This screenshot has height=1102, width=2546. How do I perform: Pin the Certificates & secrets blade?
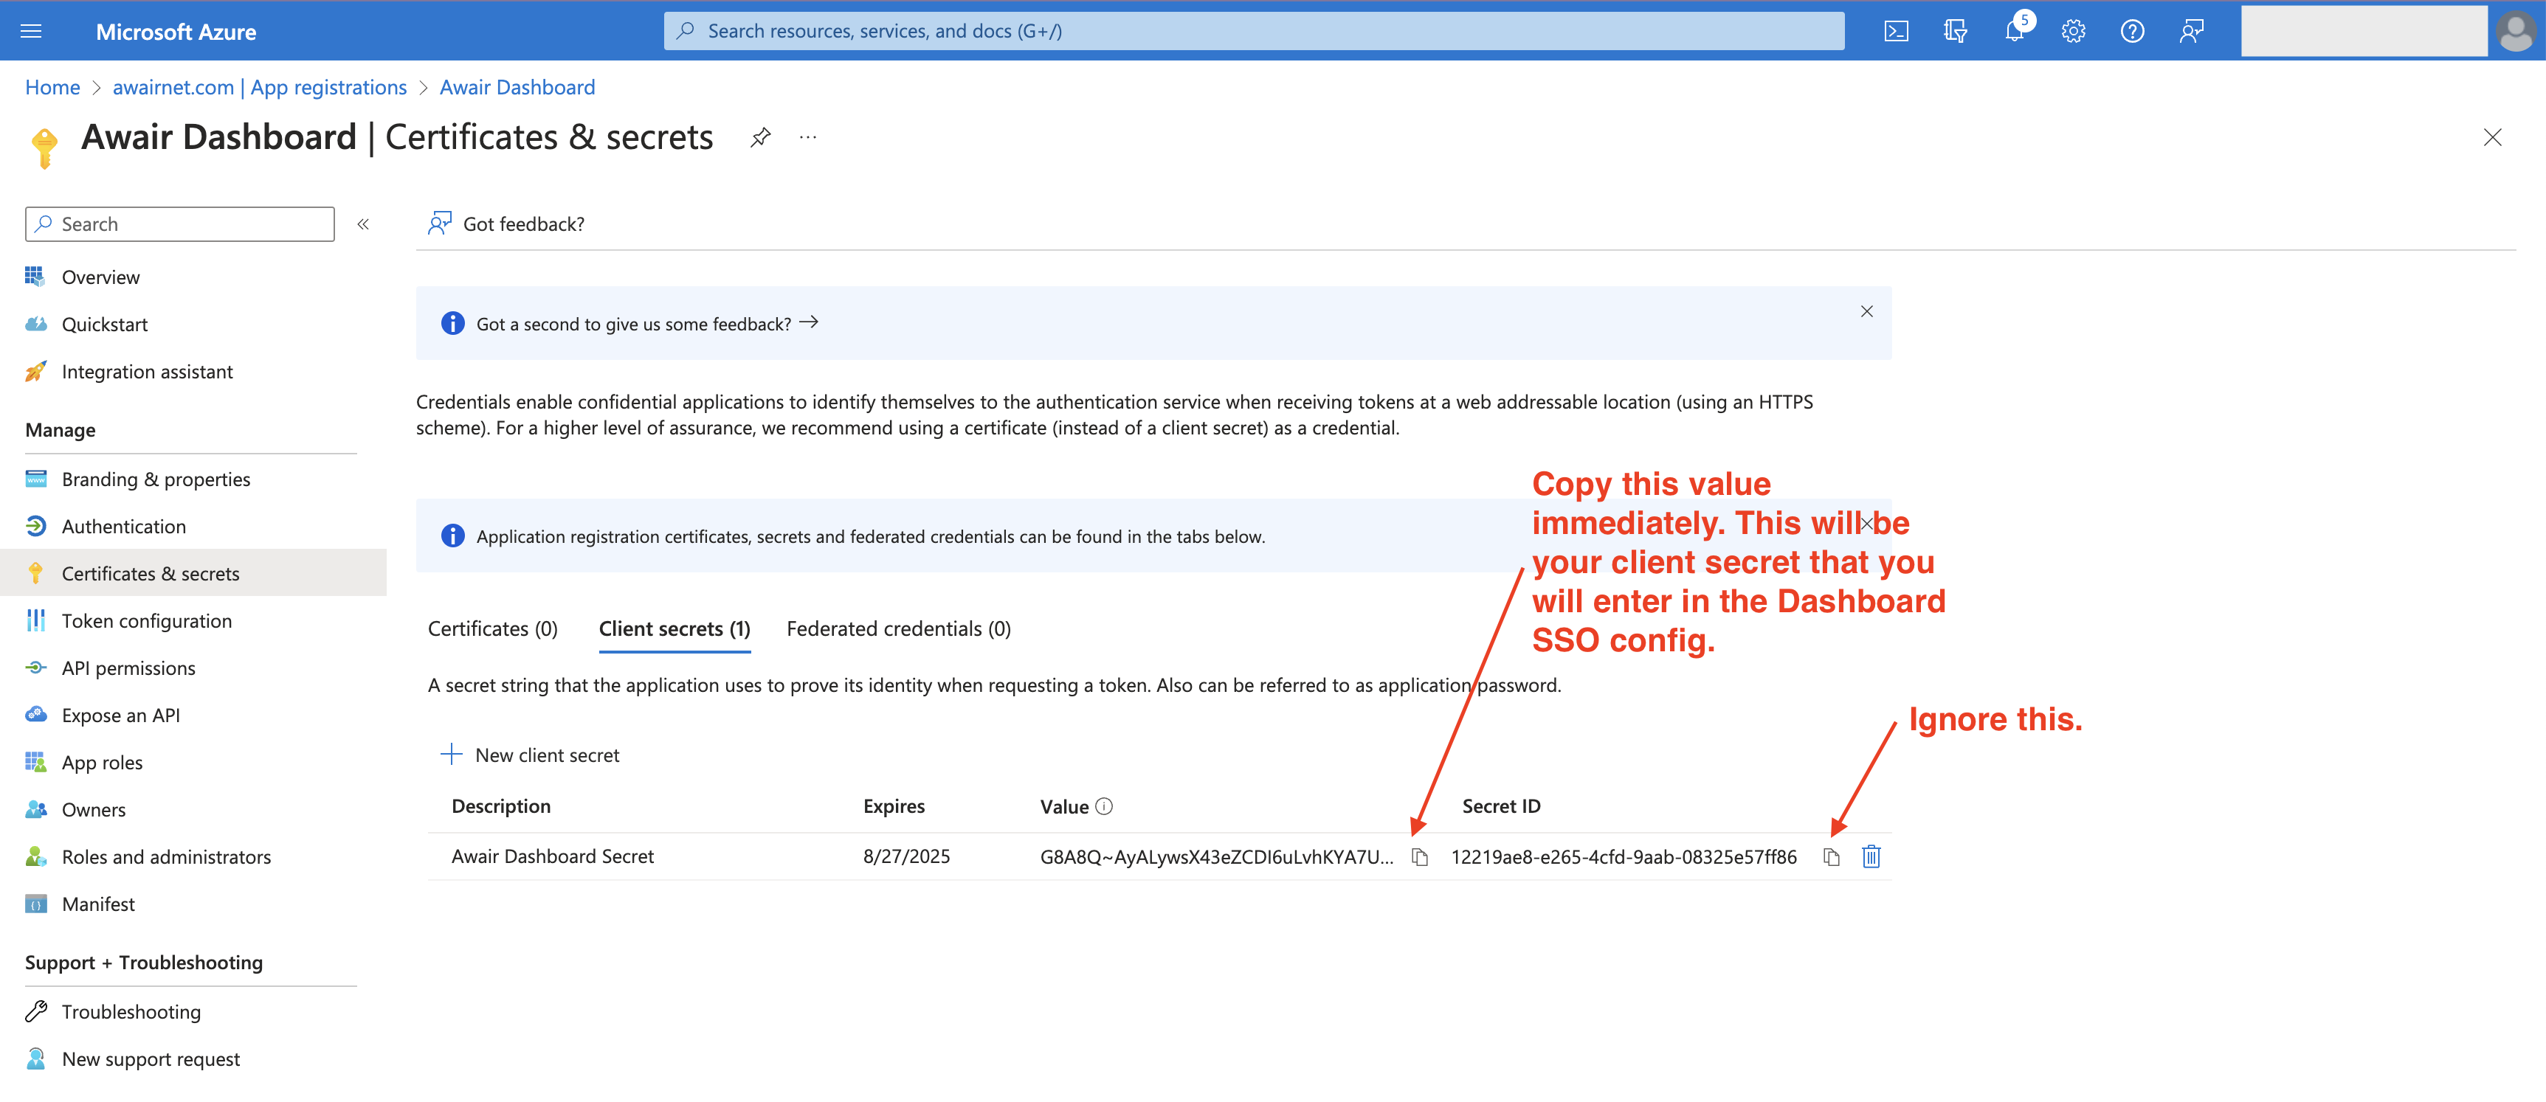(x=759, y=137)
